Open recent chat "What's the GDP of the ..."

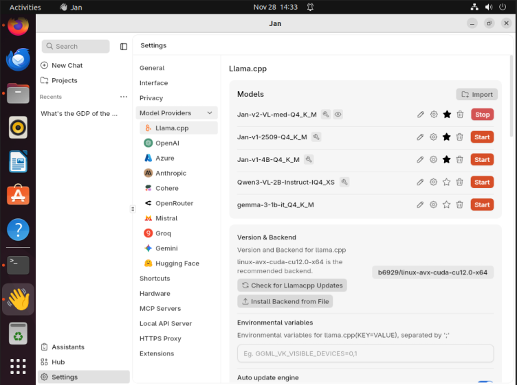tap(79, 113)
